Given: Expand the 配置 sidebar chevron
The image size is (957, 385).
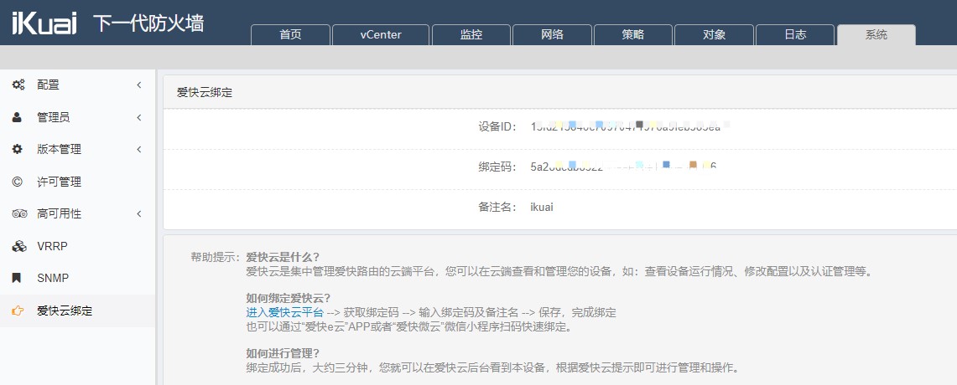Looking at the screenshot, I should tap(138, 85).
